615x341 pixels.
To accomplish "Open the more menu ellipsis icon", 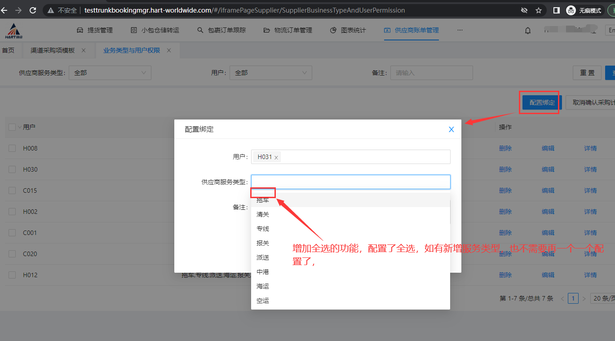I will [x=460, y=30].
